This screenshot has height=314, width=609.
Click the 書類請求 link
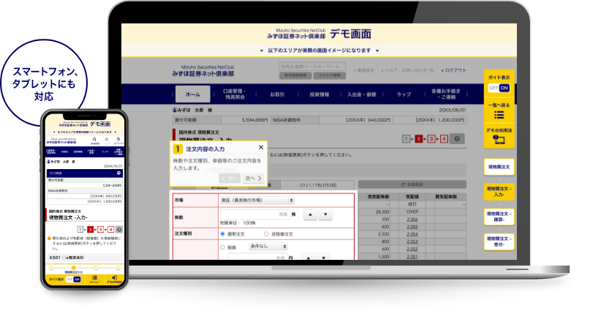click(x=364, y=70)
